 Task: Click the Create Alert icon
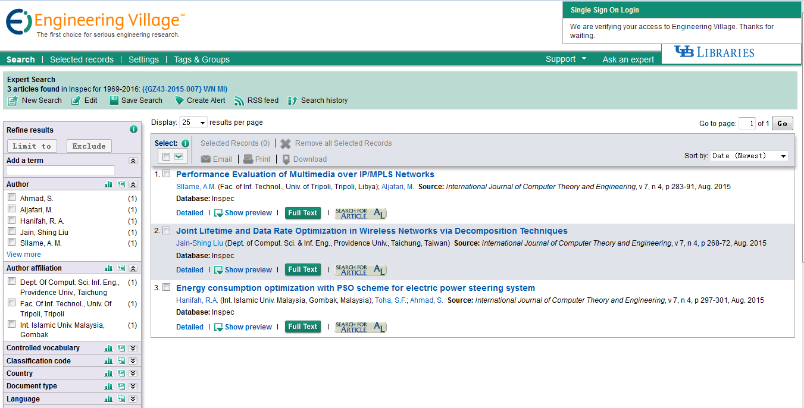point(179,101)
